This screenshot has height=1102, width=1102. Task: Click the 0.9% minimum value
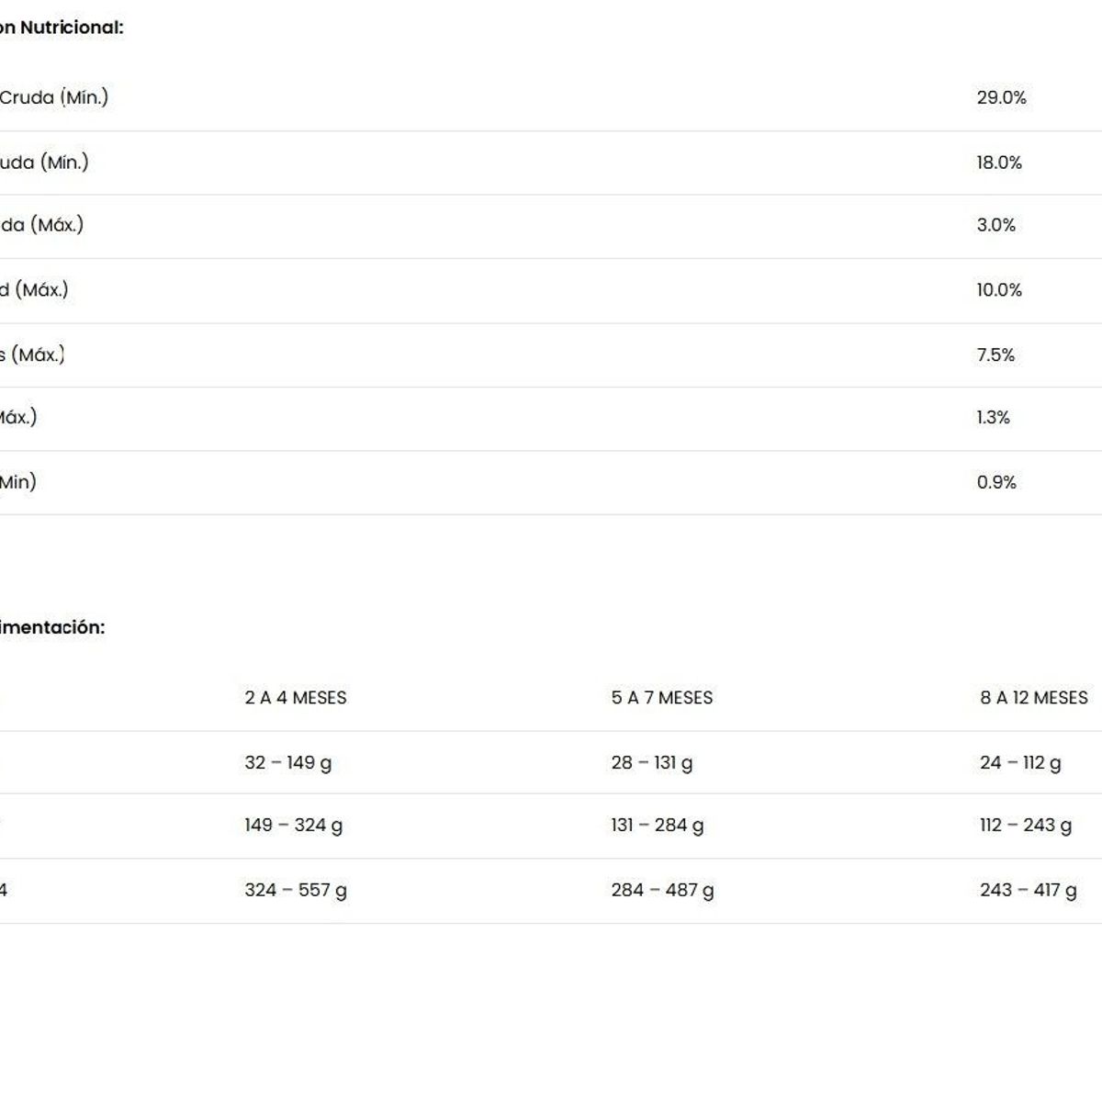pyautogui.click(x=996, y=482)
